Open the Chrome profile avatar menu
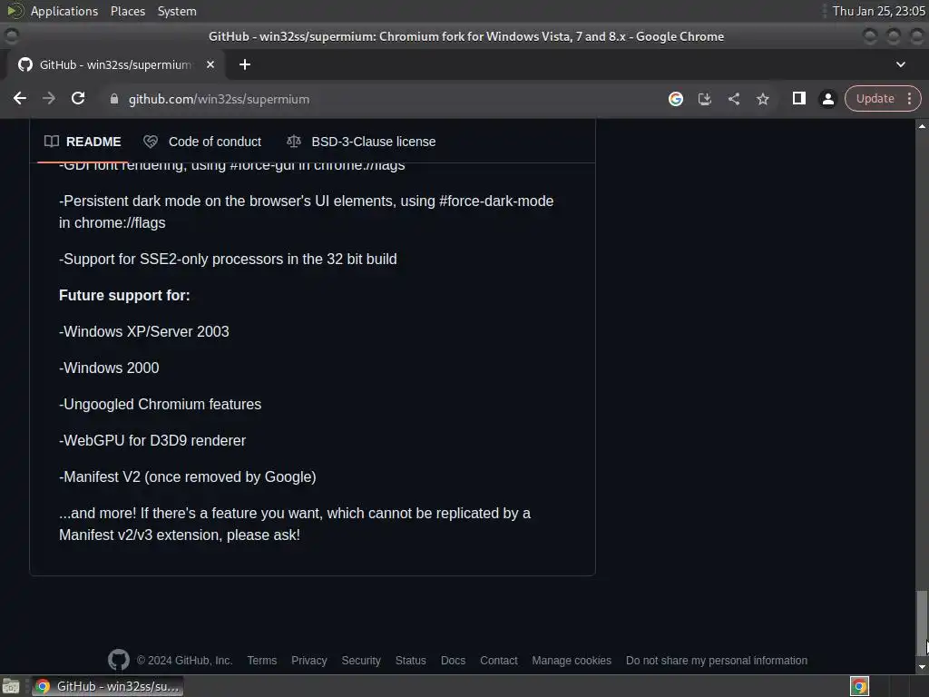The image size is (929, 697). (x=827, y=99)
